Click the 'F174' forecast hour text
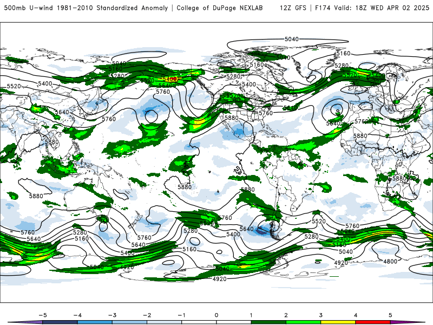 (323, 8)
